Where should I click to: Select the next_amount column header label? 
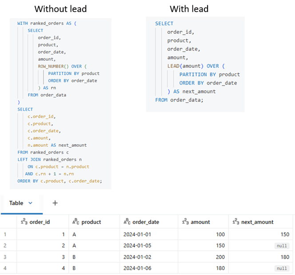[x=258, y=222]
